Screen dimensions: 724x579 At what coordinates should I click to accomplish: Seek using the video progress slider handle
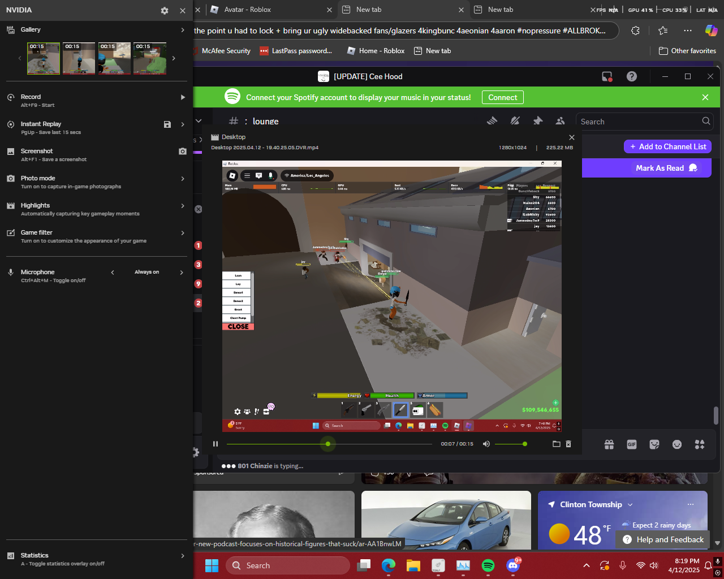click(x=327, y=444)
